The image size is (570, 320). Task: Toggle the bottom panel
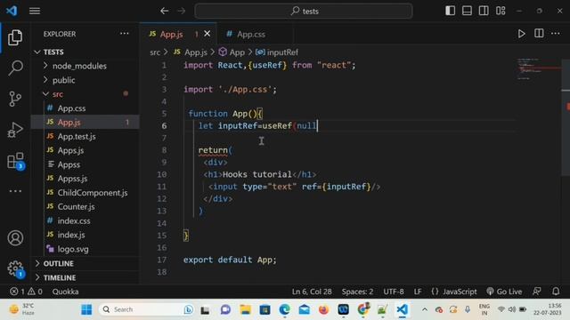pos(467,11)
